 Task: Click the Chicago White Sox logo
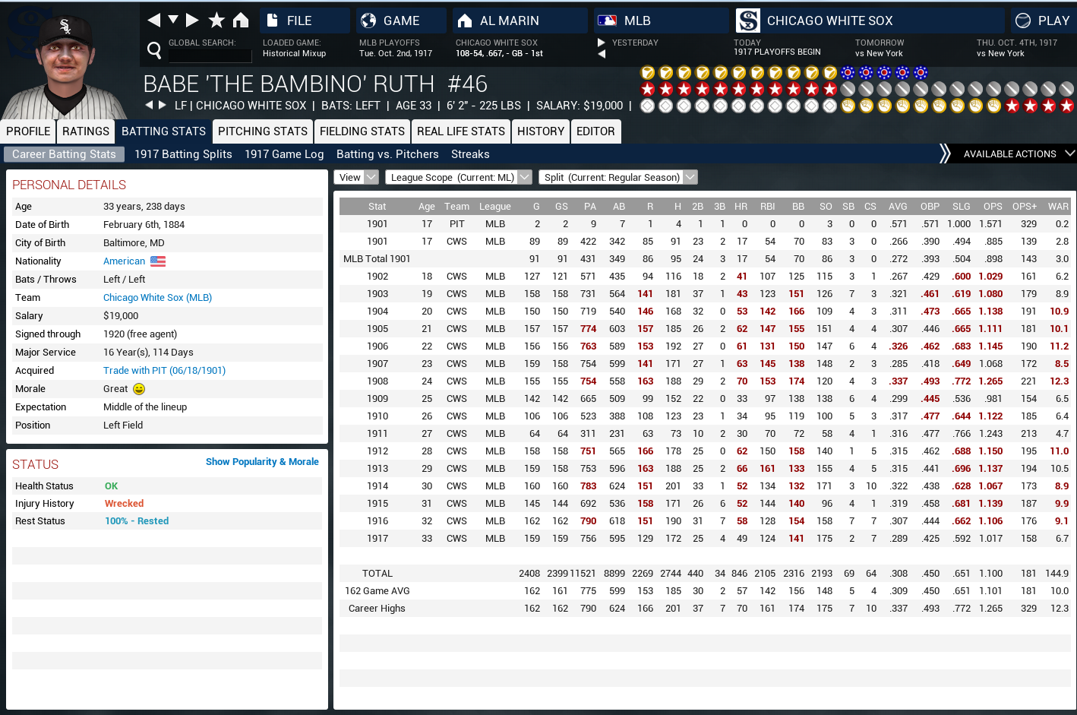748,21
